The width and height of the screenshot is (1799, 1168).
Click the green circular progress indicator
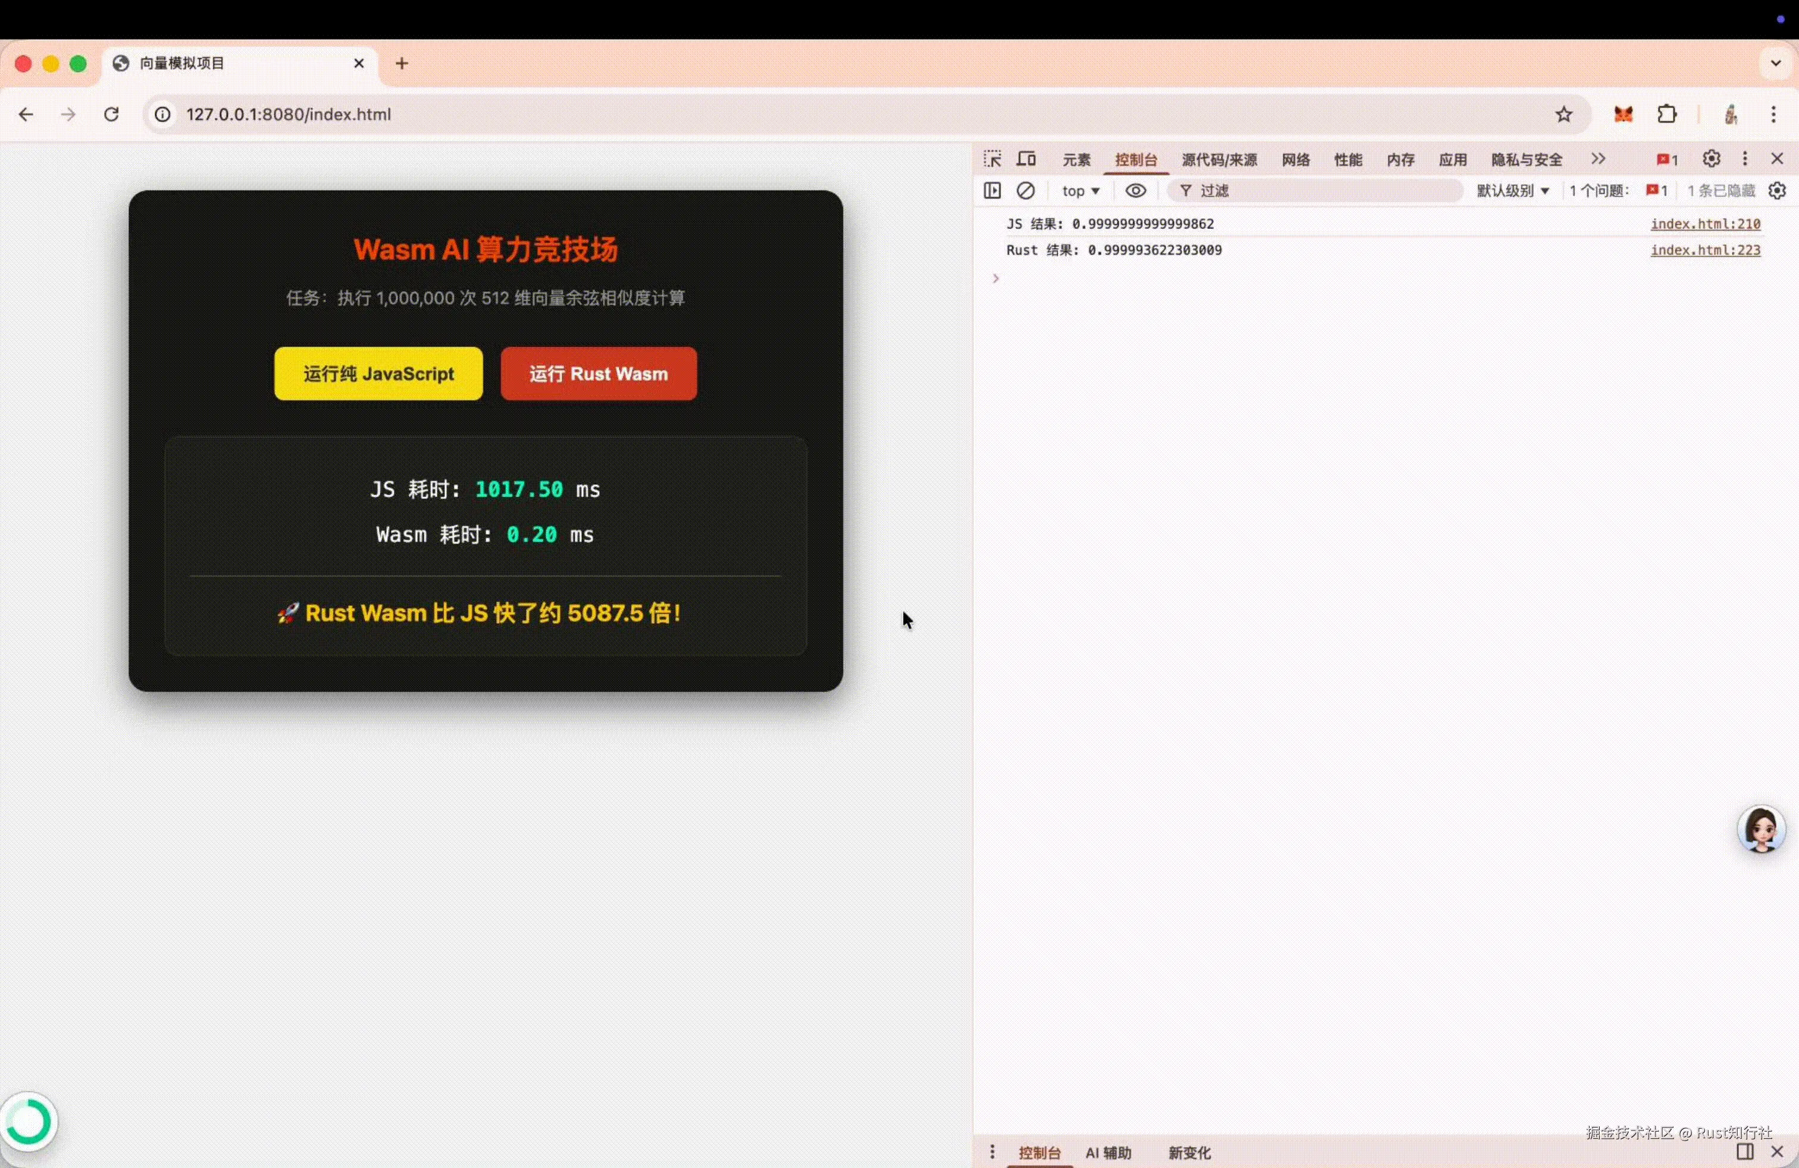(x=30, y=1121)
